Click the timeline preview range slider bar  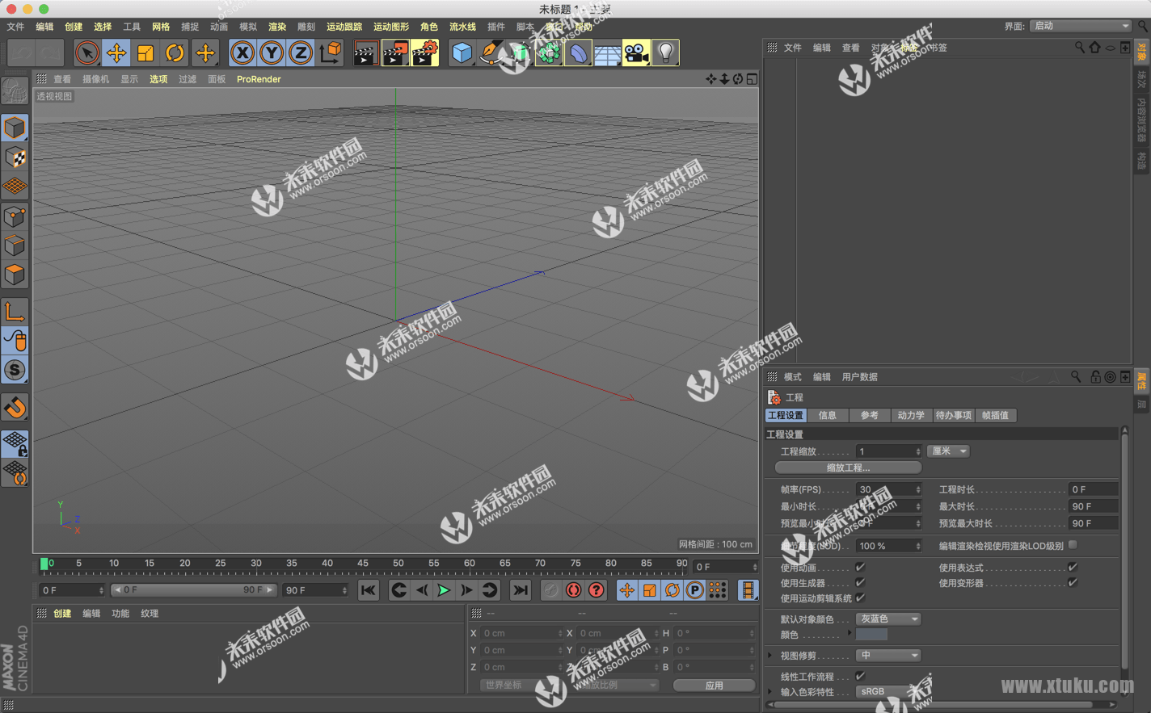click(x=194, y=590)
